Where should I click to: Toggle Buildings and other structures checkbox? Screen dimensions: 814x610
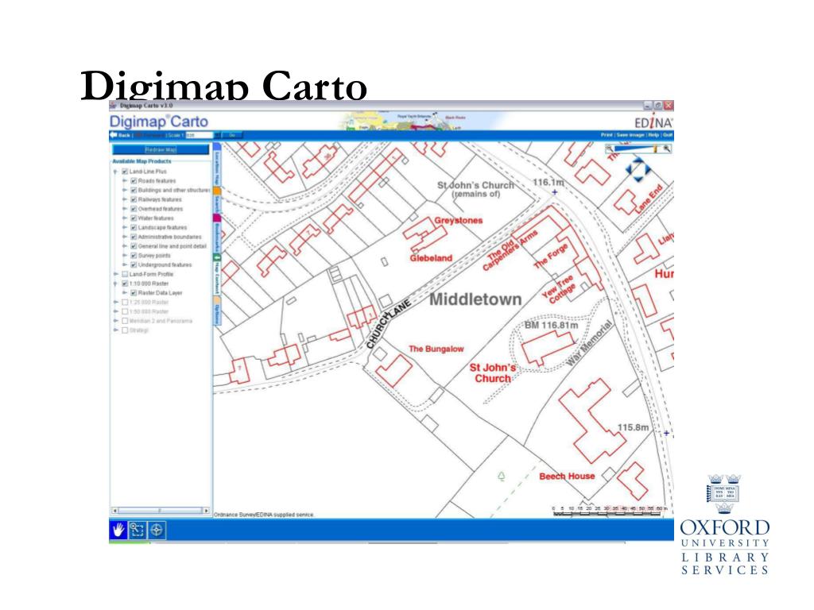tap(134, 191)
